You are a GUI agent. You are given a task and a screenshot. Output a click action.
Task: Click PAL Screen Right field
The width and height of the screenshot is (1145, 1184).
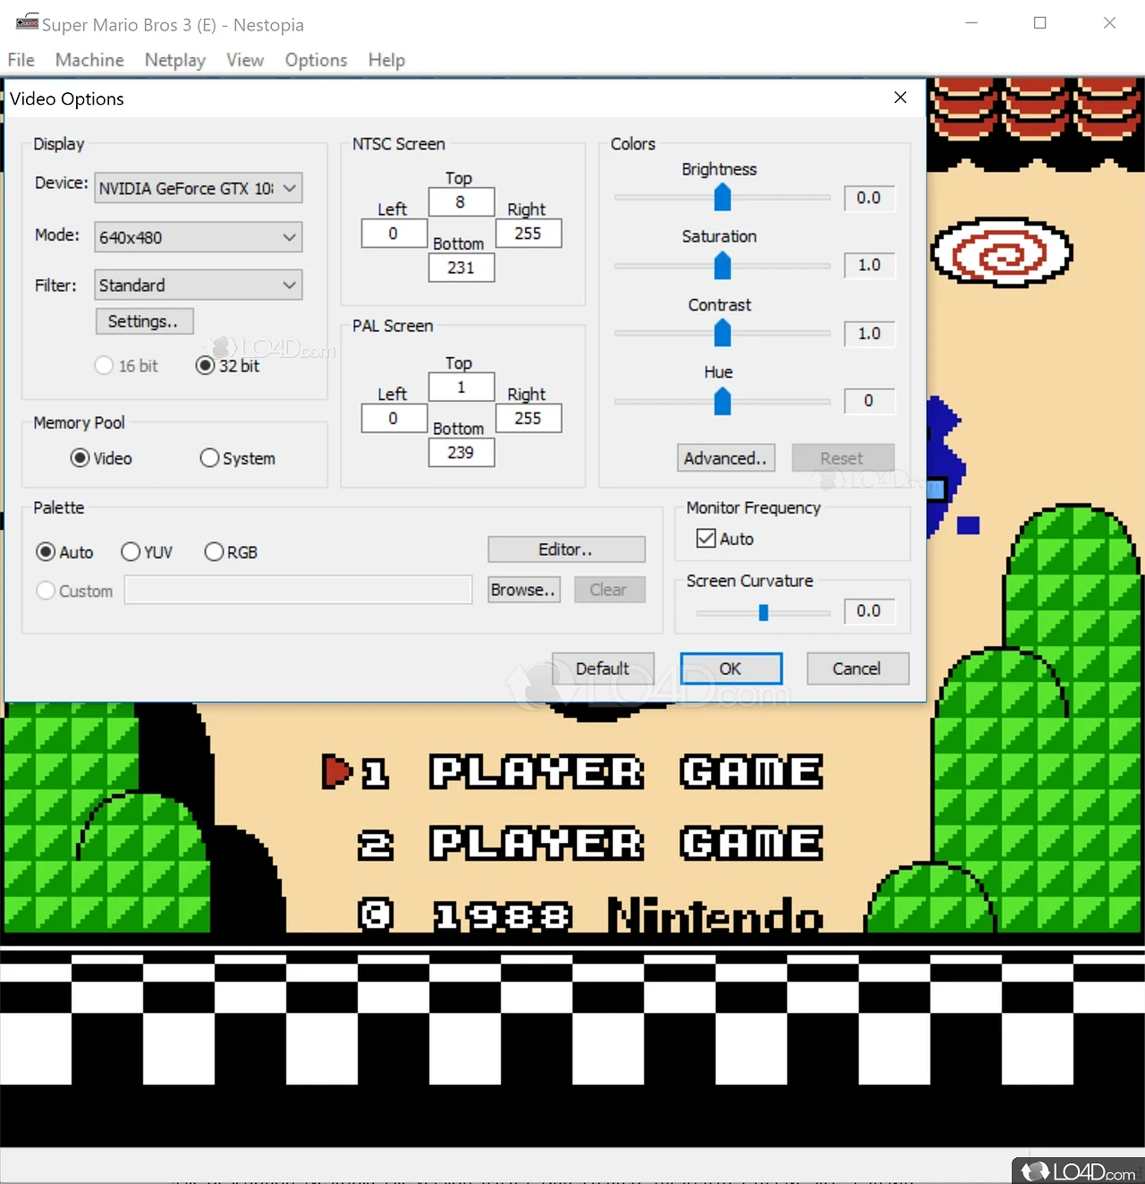(x=528, y=419)
